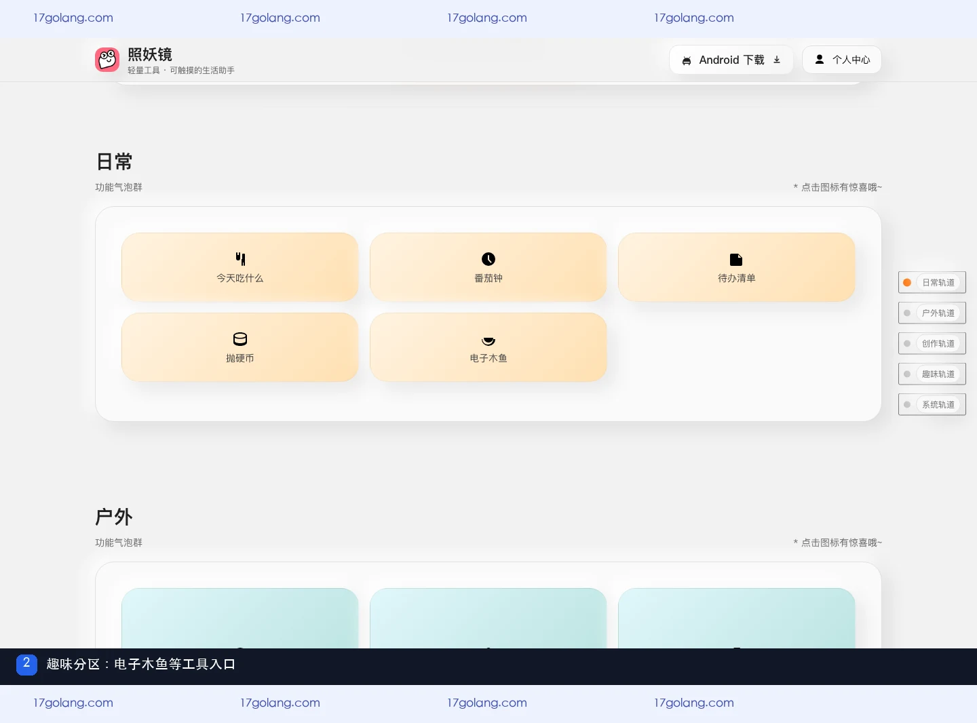977x723 pixels.
Task: Jump to 趣味轨道 in side navigator
Action: coord(932,374)
